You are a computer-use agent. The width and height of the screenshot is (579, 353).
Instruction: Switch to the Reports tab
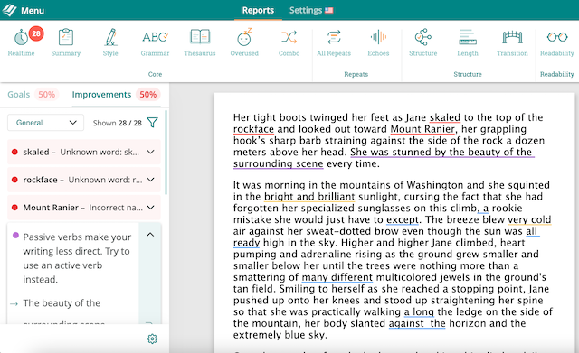[x=258, y=10]
